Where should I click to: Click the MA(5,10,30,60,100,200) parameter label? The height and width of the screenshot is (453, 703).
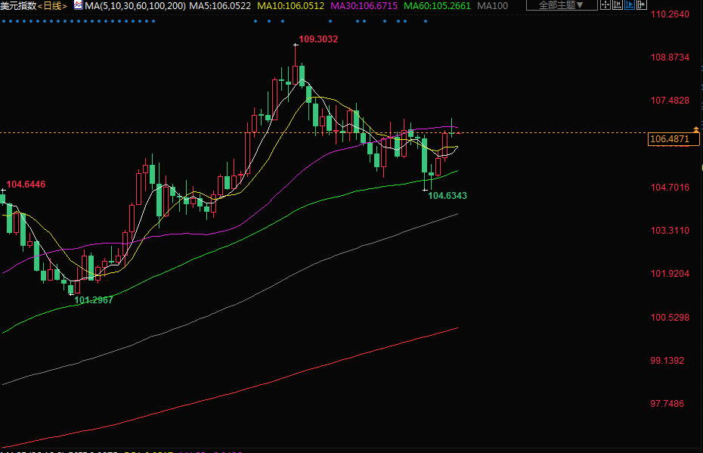point(135,5)
